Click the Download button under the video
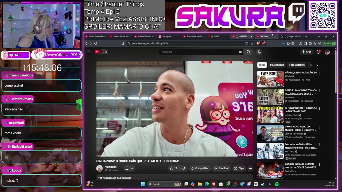 (221, 168)
